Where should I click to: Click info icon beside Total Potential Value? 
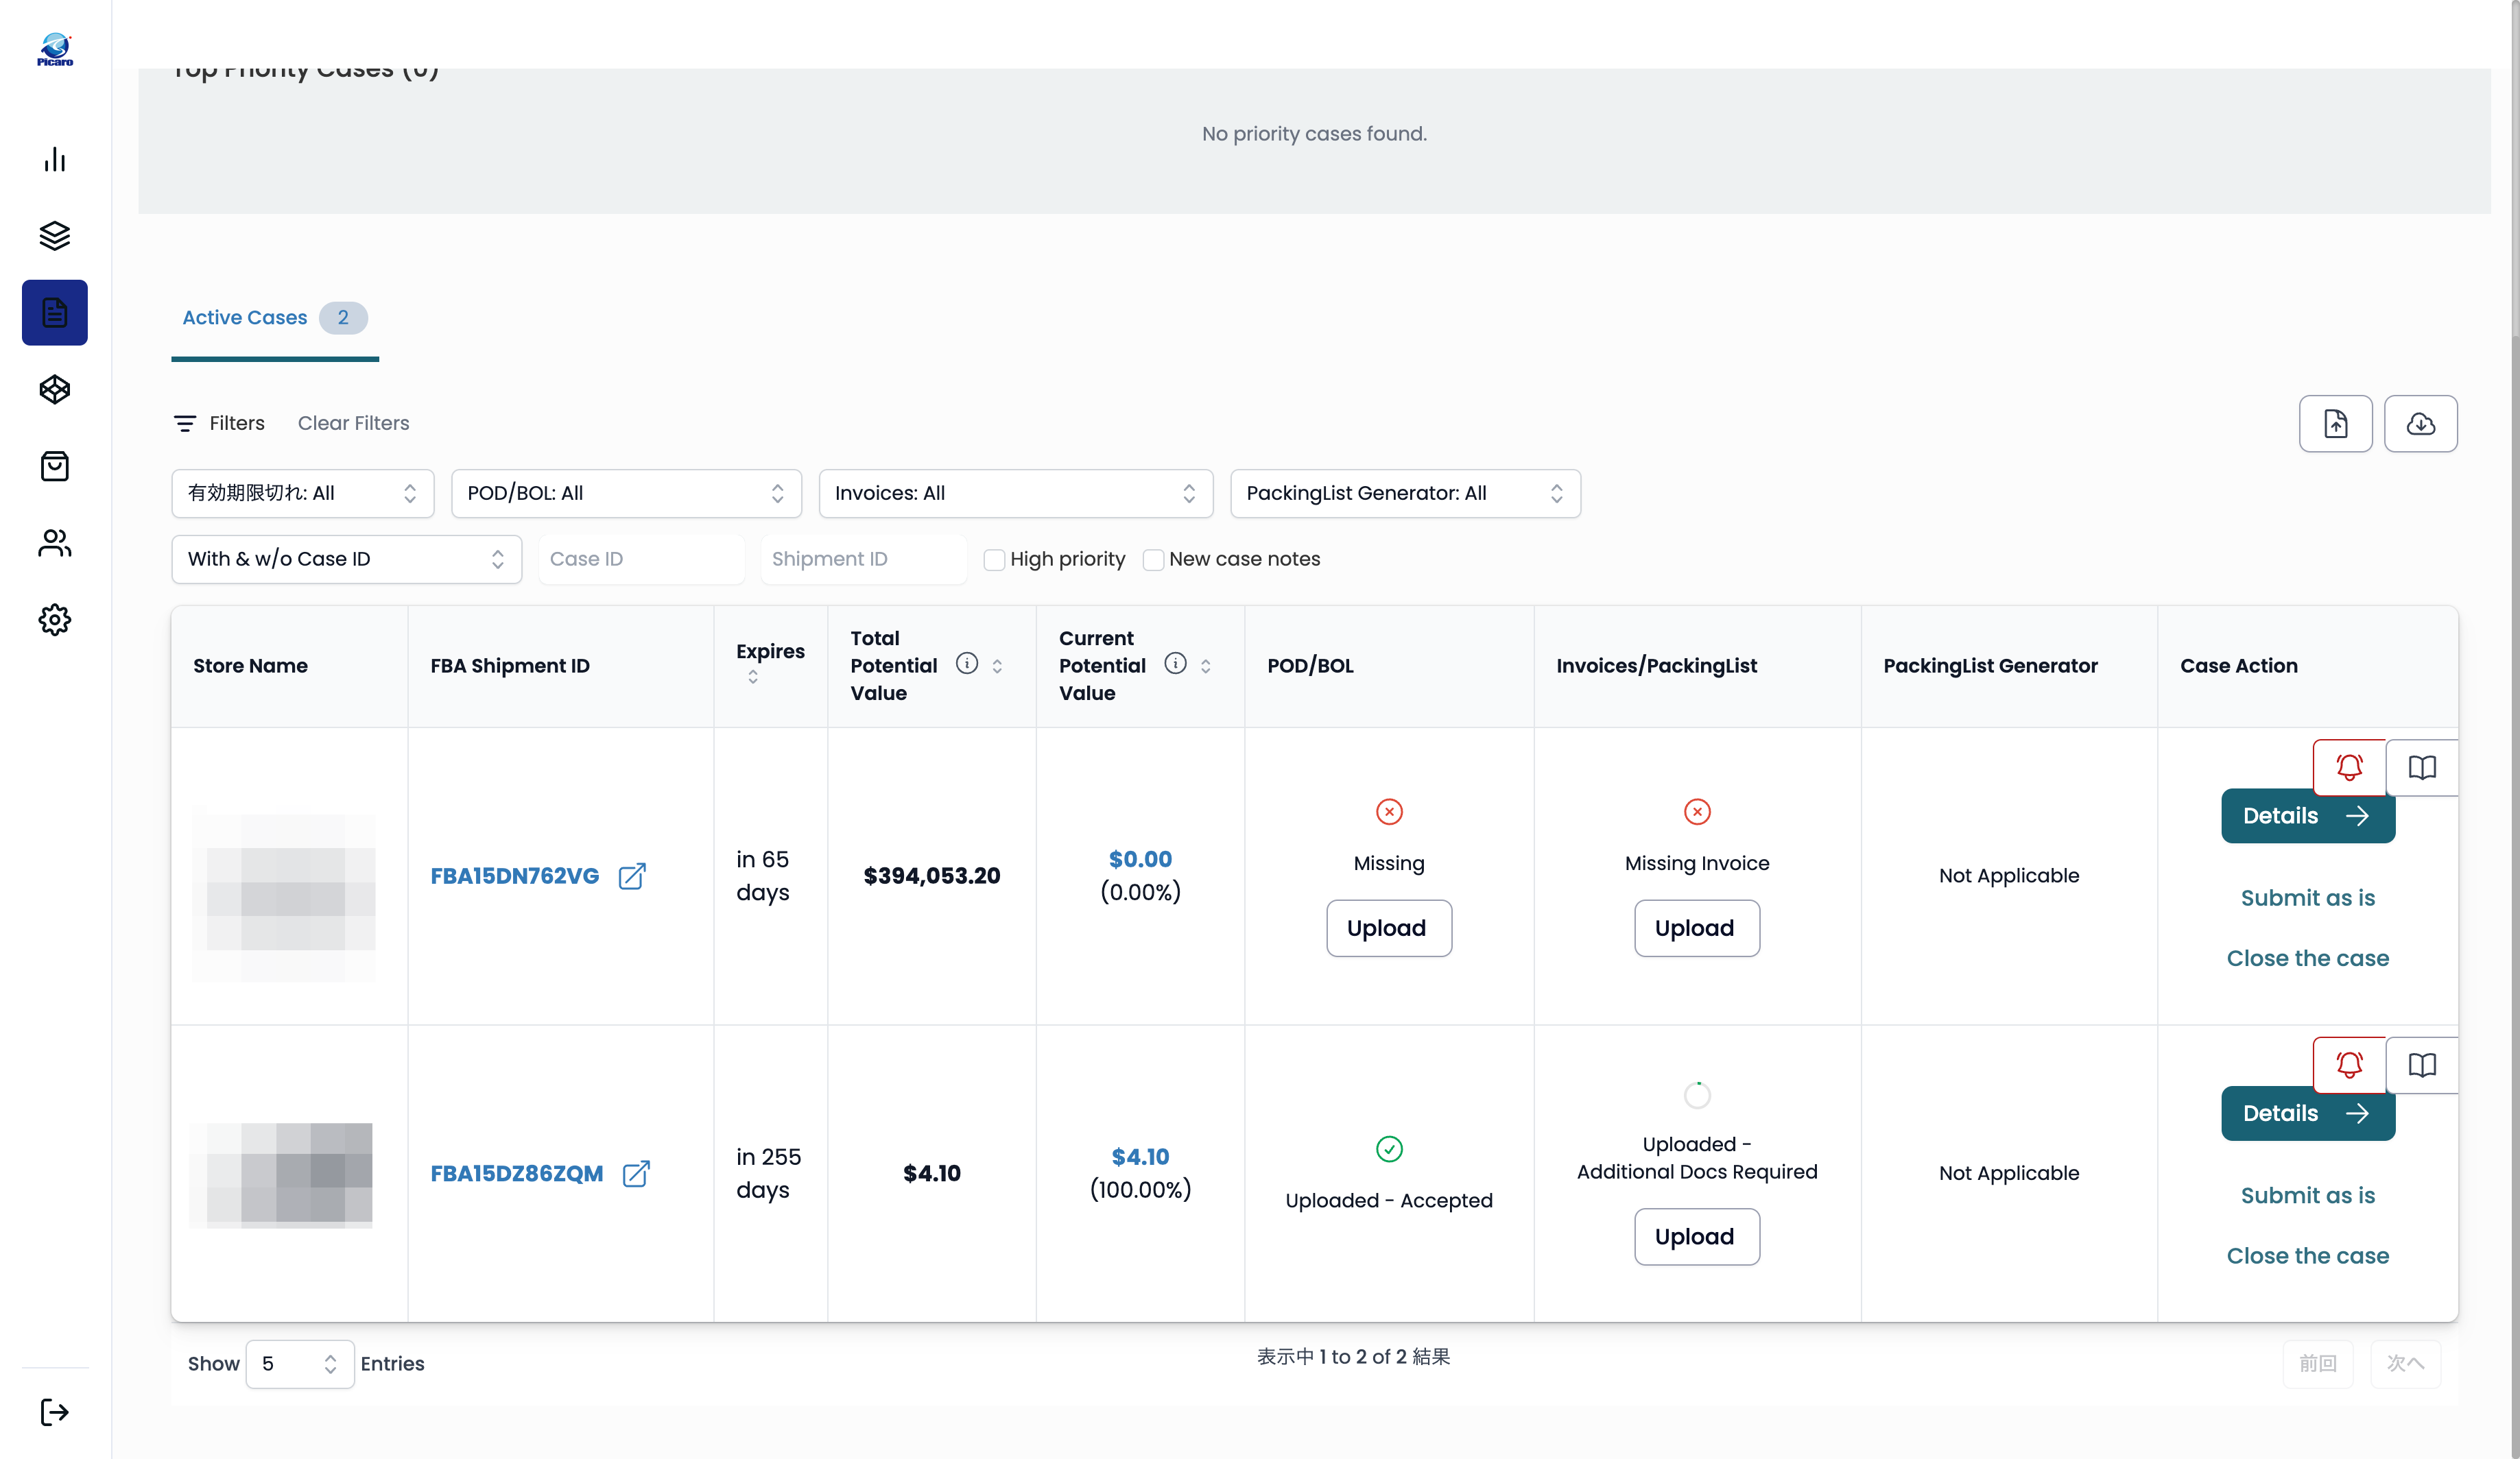tap(967, 664)
